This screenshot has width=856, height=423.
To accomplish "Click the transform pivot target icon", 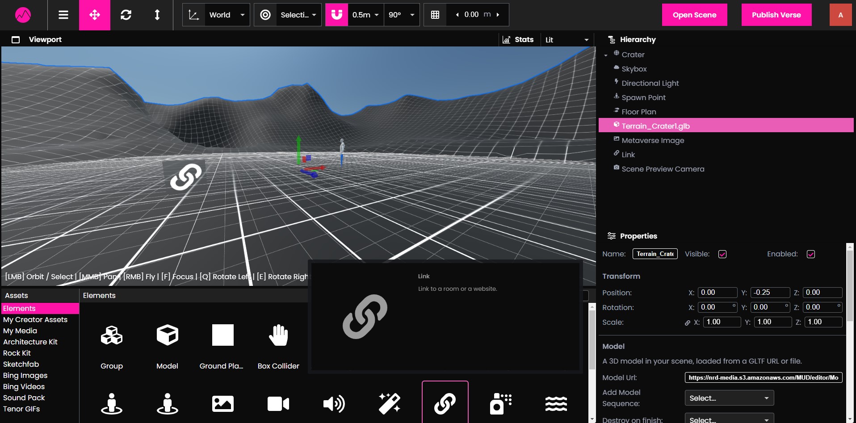I will pyautogui.click(x=265, y=15).
